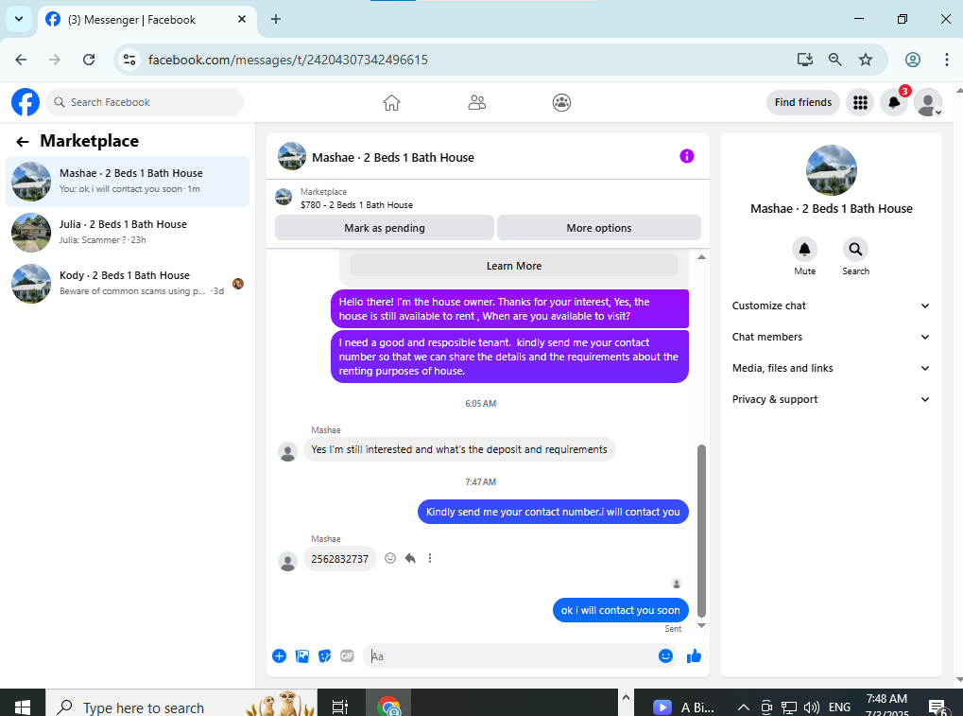The image size is (963, 716).
Task: Click More options button
Action: tap(599, 228)
